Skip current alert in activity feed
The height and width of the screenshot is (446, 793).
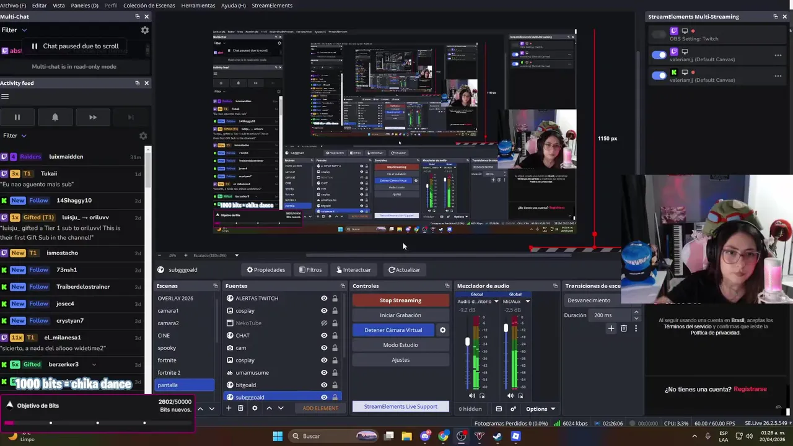click(x=93, y=117)
